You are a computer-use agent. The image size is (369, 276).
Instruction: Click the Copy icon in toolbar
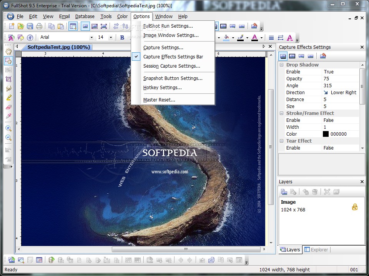pyautogui.click(x=51, y=26)
